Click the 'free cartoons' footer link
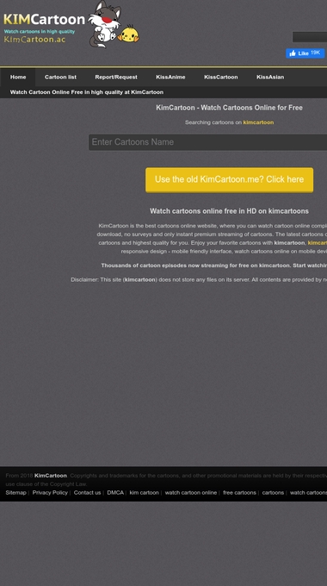The height and width of the screenshot is (586, 327). [239, 493]
